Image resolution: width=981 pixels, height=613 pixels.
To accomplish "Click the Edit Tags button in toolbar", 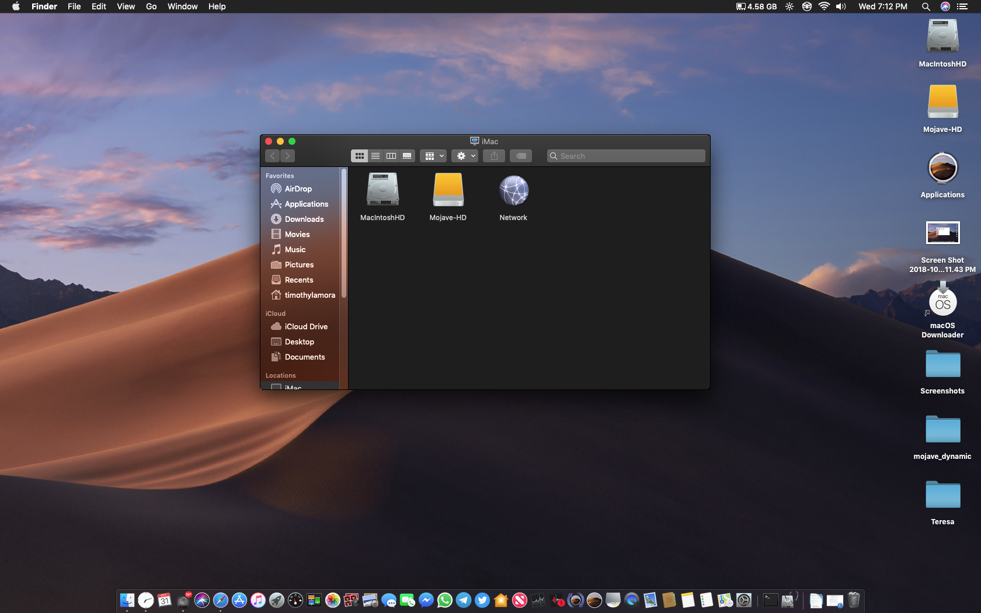I will click(x=521, y=156).
